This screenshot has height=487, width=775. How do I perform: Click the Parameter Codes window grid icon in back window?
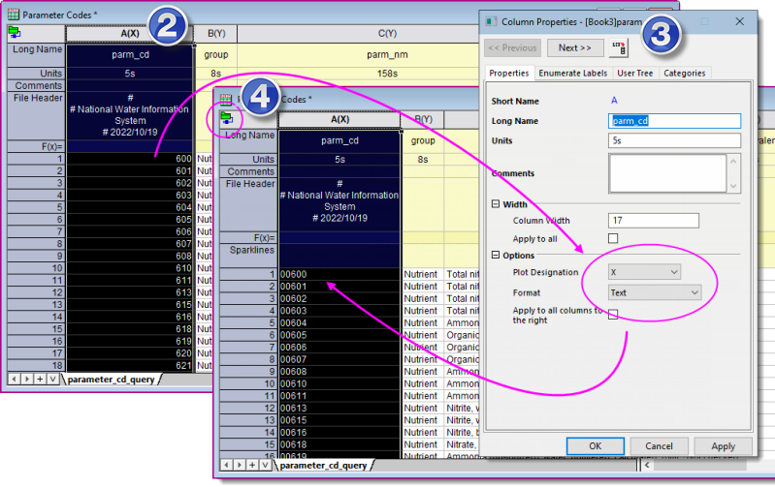(x=14, y=15)
